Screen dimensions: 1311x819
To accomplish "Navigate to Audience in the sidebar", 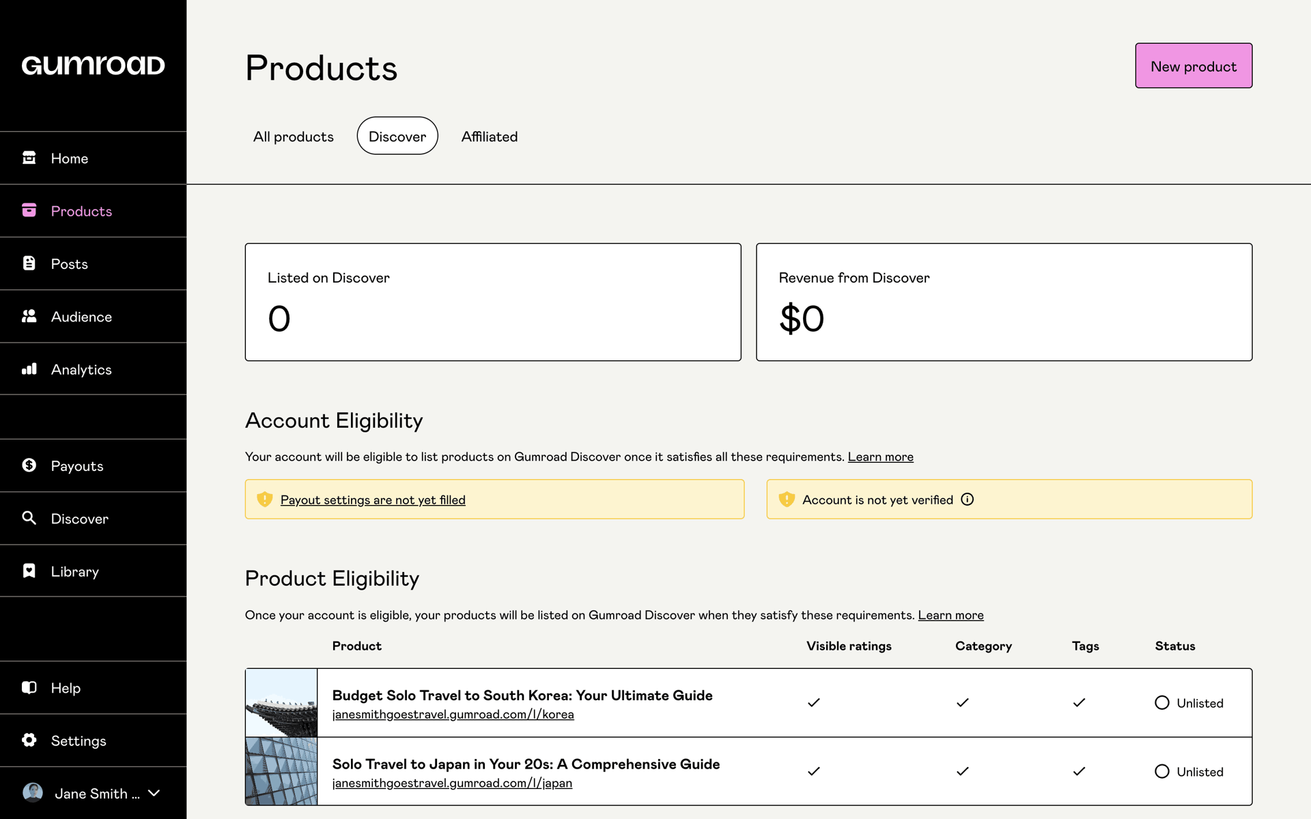I will [x=81, y=317].
